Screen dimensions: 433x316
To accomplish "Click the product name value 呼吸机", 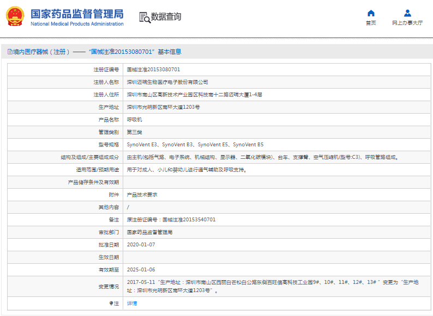I will pyautogui.click(x=134, y=120).
